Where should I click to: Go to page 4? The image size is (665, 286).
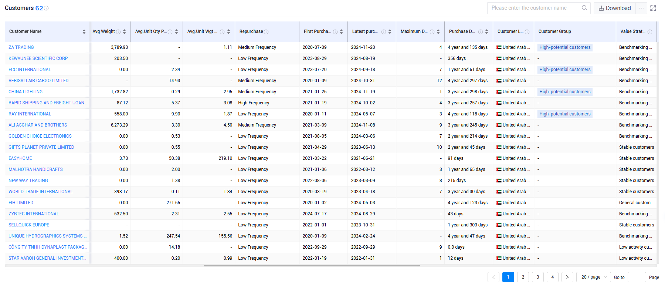(x=553, y=277)
